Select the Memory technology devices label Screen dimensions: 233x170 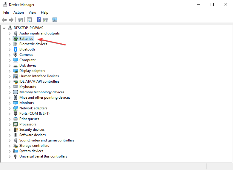click(42, 92)
